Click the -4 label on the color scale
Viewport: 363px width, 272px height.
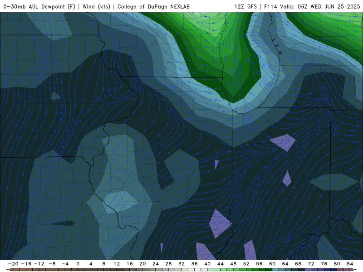(x=65, y=264)
